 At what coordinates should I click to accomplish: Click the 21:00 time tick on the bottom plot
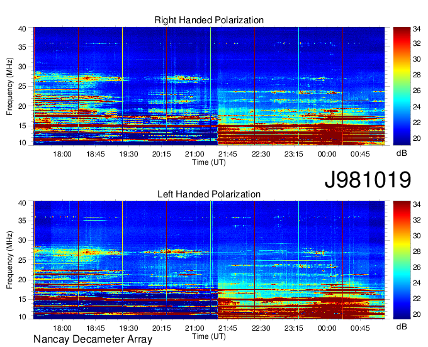[194, 328]
